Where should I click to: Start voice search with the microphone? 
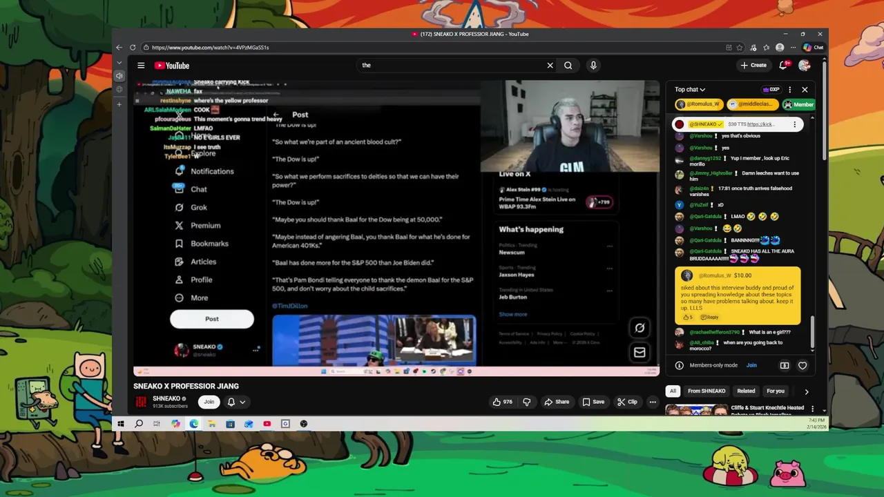click(x=593, y=66)
